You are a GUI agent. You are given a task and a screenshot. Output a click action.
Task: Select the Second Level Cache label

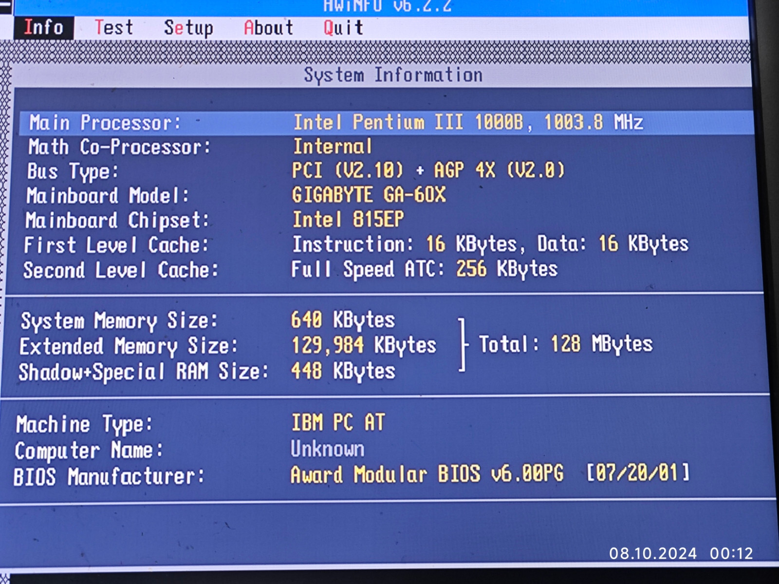tap(121, 270)
